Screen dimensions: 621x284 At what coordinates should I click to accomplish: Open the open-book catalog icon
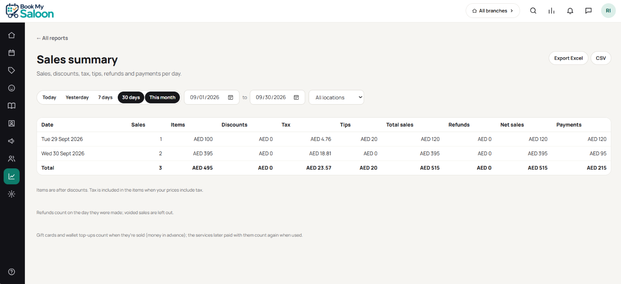(x=11, y=106)
